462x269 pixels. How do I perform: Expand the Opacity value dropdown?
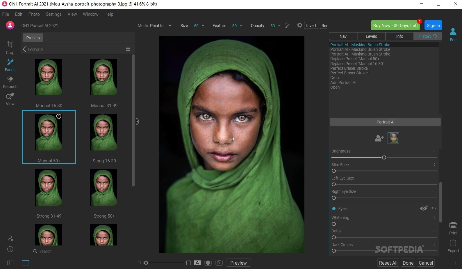pos(279,26)
